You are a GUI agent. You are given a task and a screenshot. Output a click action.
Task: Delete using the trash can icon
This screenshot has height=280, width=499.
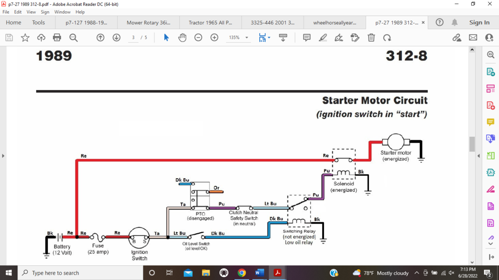(x=371, y=37)
